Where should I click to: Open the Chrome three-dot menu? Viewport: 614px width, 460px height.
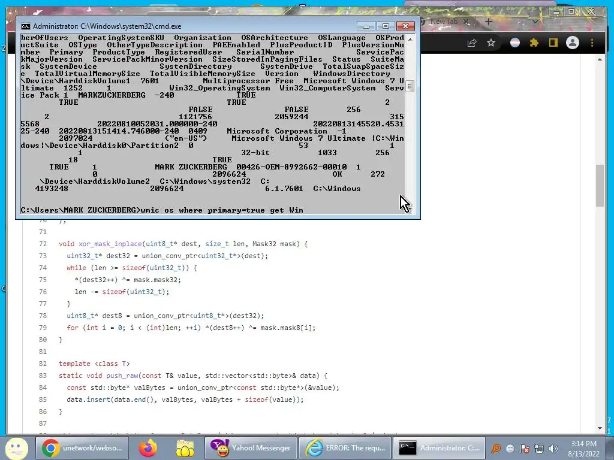tap(592, 43)
